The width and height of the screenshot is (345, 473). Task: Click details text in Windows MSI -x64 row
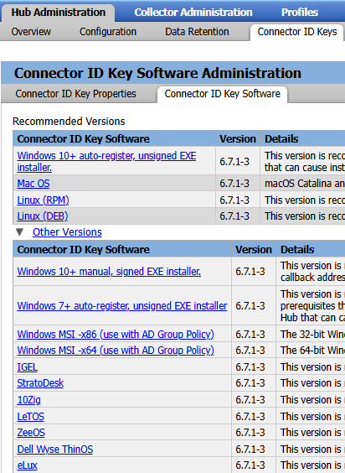click(x=312, y=351)
